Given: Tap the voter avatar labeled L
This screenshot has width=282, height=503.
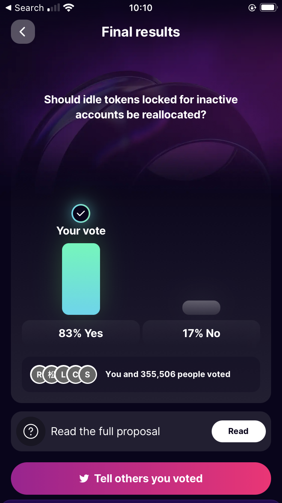Looking at the screenshot, I should point(63,374).
